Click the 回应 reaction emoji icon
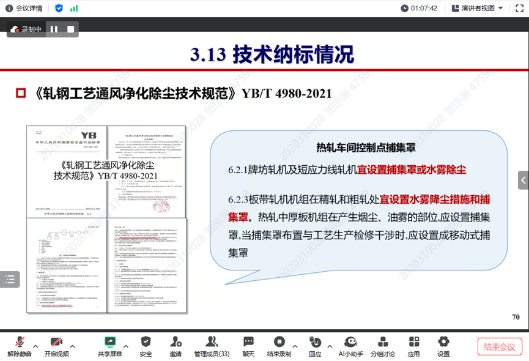This screenshot has width=529, height=361. (x=315, y=342)
